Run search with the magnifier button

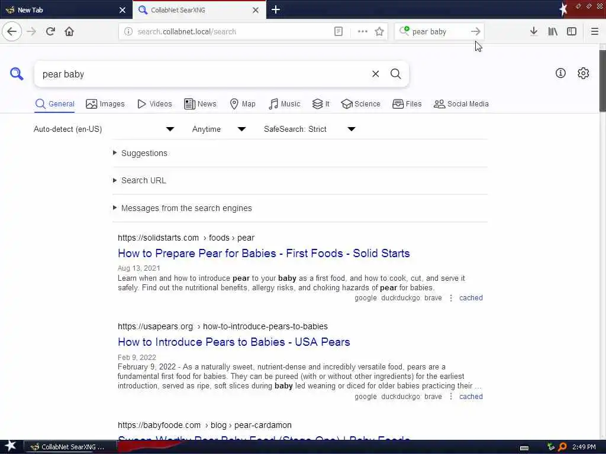395,74
